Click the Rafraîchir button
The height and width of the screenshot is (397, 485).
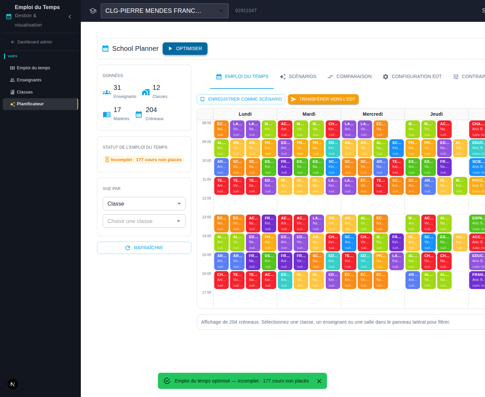(144, 248)
